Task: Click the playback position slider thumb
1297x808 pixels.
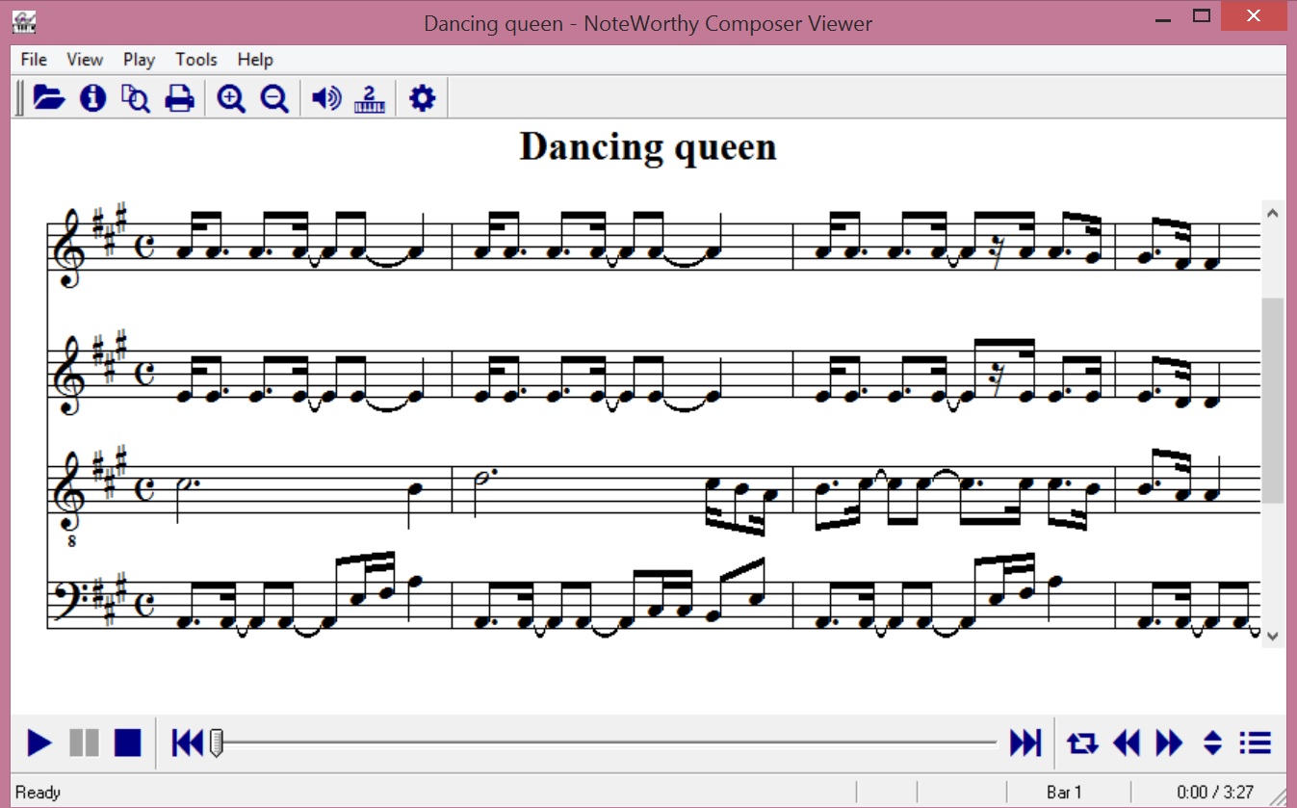Action: coord(217,743)
